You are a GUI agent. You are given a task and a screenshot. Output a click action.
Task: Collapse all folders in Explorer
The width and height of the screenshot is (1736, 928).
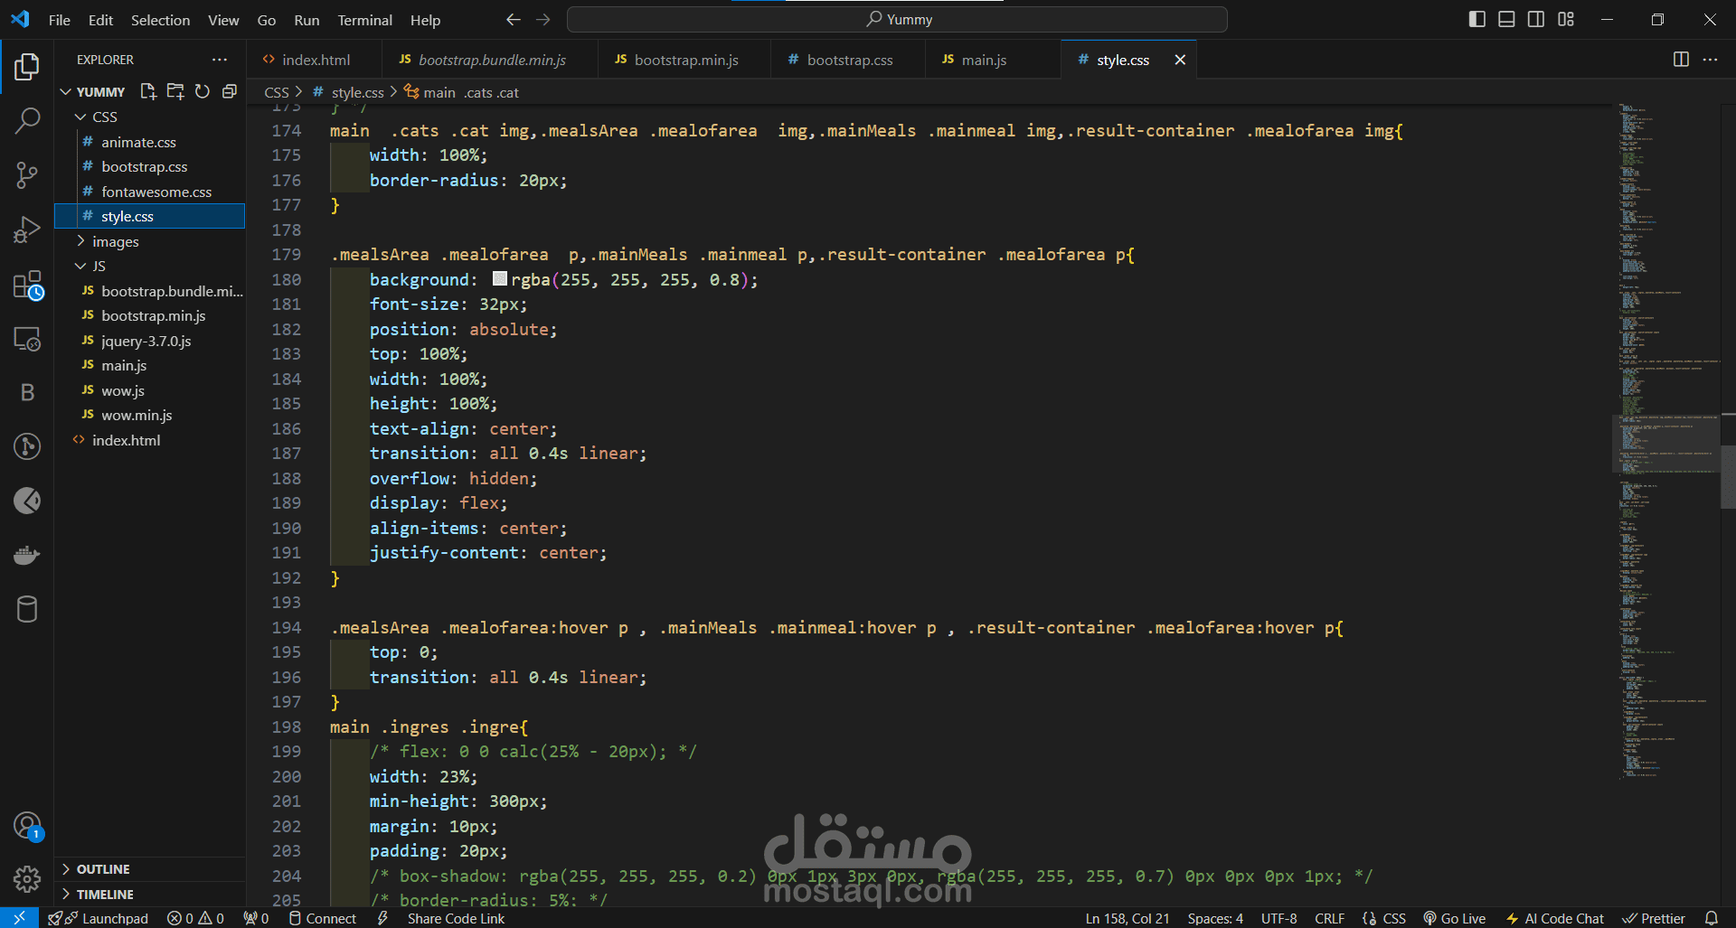[230, 91]
